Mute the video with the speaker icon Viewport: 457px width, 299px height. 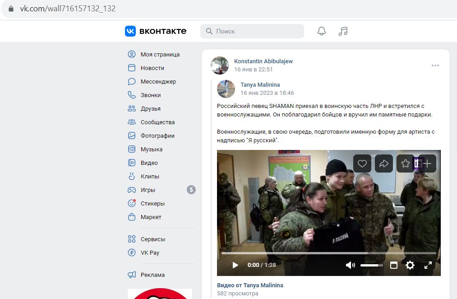pos(351,265)
